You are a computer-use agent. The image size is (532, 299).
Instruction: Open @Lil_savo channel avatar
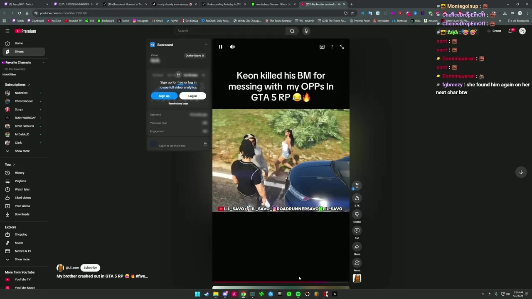[x=60, y=268]
